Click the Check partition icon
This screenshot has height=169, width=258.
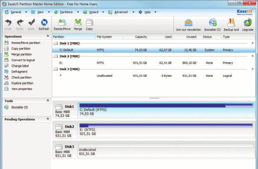click(x=6, y=77)
